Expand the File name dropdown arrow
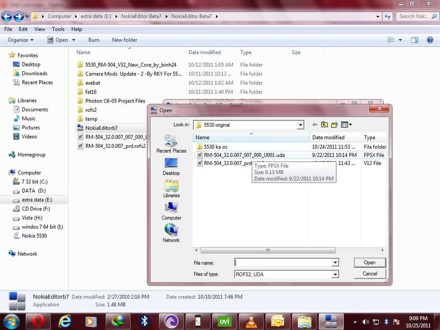Viewport: 440px width, 330px height. [x=335, y=263]
